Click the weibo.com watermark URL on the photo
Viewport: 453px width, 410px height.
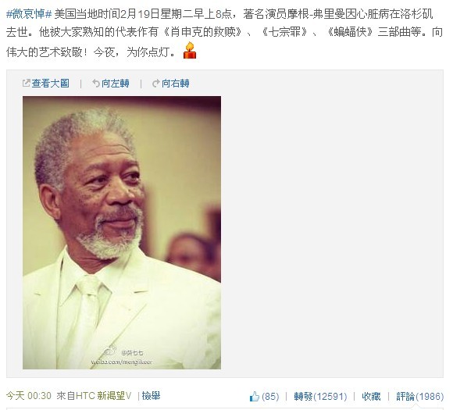coord(121,362)
